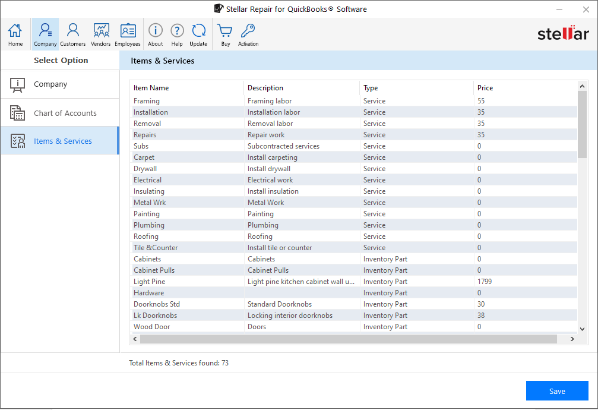This screenshot has height=410, width=598.
Task: Open the Employees toolbar icon
Action: click(128, 34)
